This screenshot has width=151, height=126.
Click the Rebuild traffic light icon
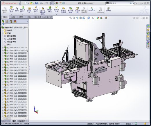pyautogui.click(x=57, y=3)
